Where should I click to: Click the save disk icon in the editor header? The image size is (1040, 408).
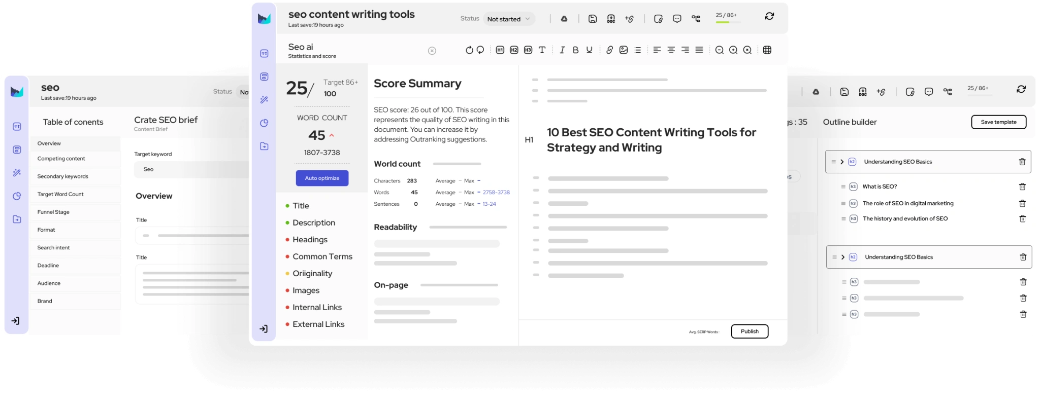click(592, 19)
